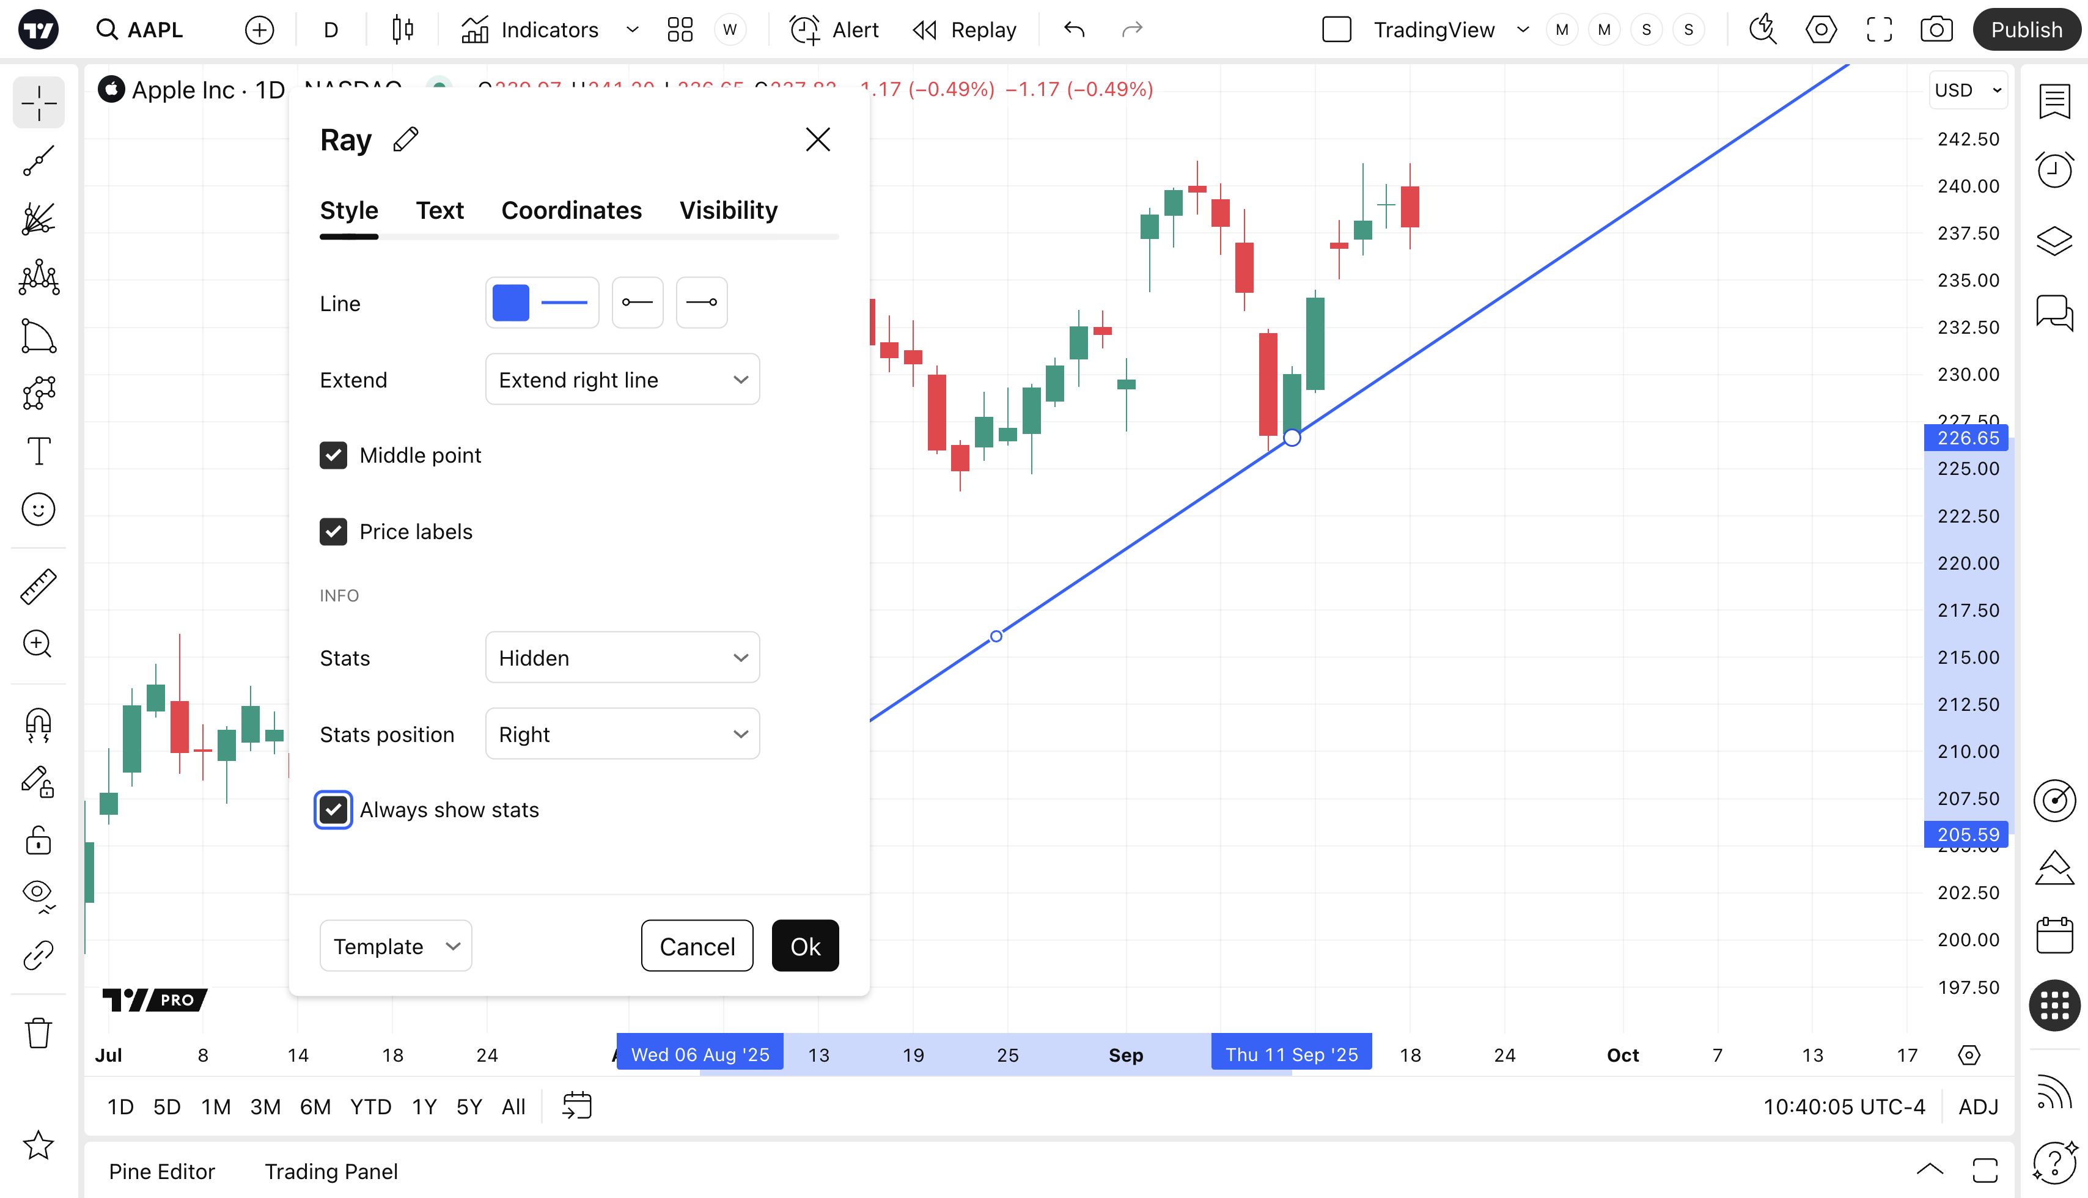Open the Template dropdown

(x=395, y=946)
